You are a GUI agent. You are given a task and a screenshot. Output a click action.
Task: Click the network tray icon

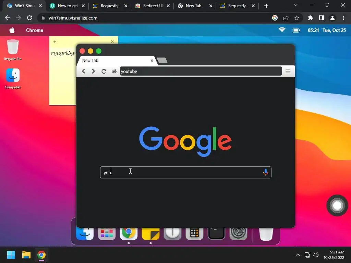(x=307, y=255)
